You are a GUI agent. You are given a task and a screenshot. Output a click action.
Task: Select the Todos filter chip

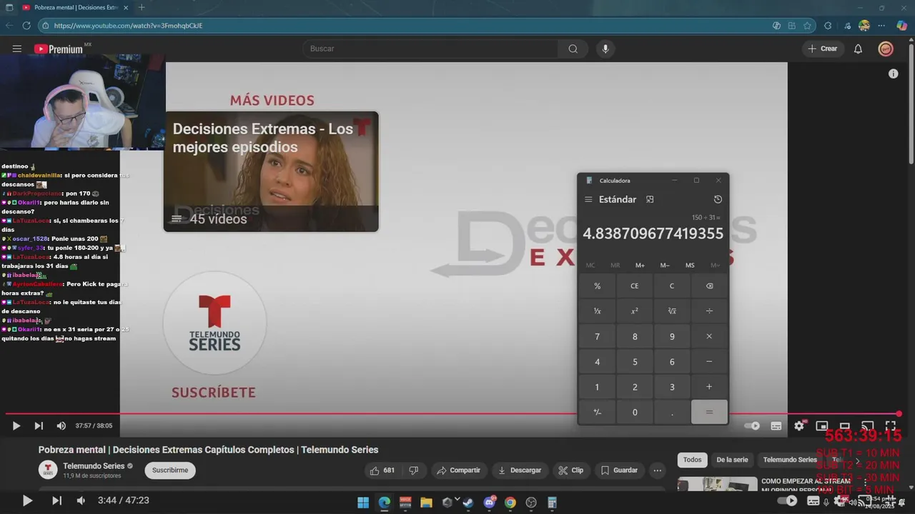click(x=692, y=460)
